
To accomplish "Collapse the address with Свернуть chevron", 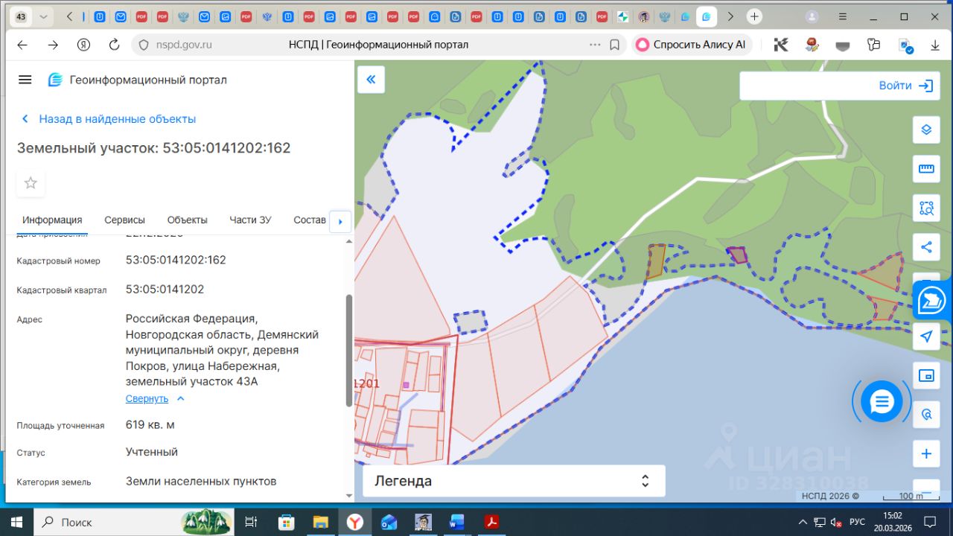I will point(180,399).
